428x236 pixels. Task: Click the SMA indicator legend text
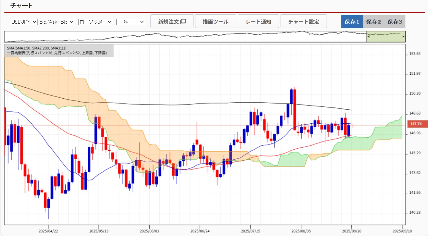coord(37,48)
